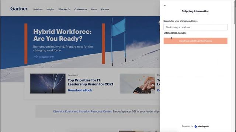
Task: Click the Powered by text
Action: [187, 126]
